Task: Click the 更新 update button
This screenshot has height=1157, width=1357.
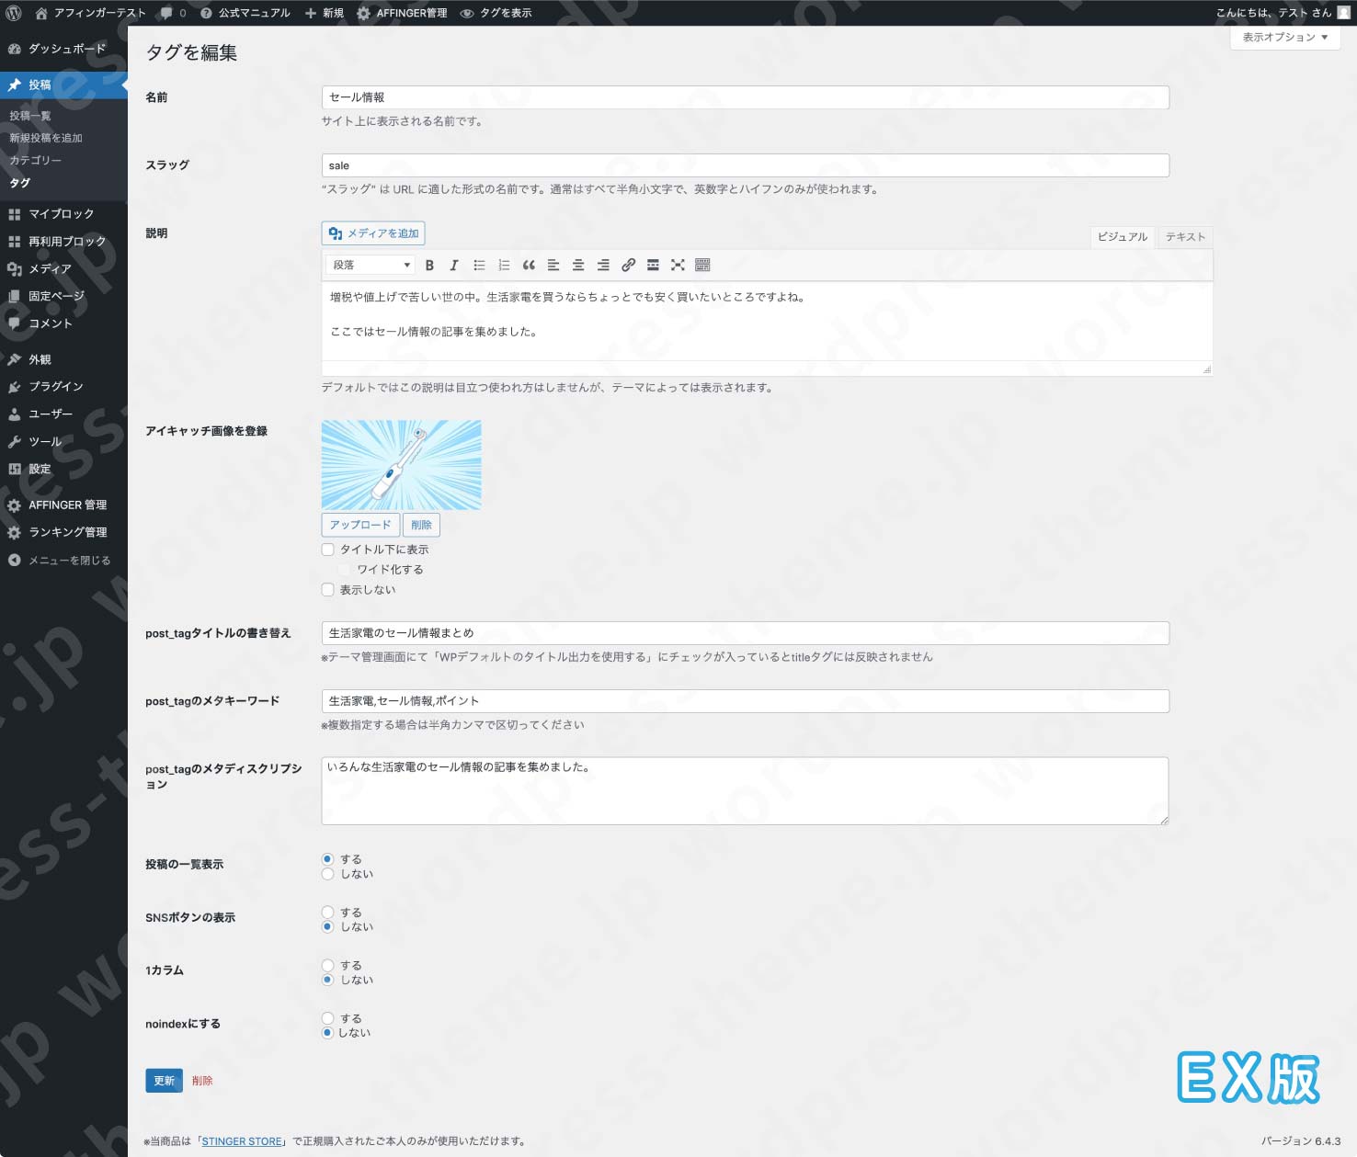Action: 163,1081
